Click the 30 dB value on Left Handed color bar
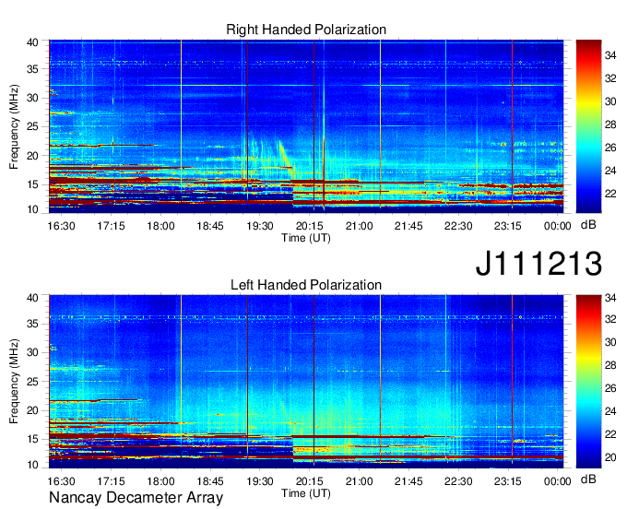Screen dimensions: 627x509 pyautogui.click(x=610, y=342)
